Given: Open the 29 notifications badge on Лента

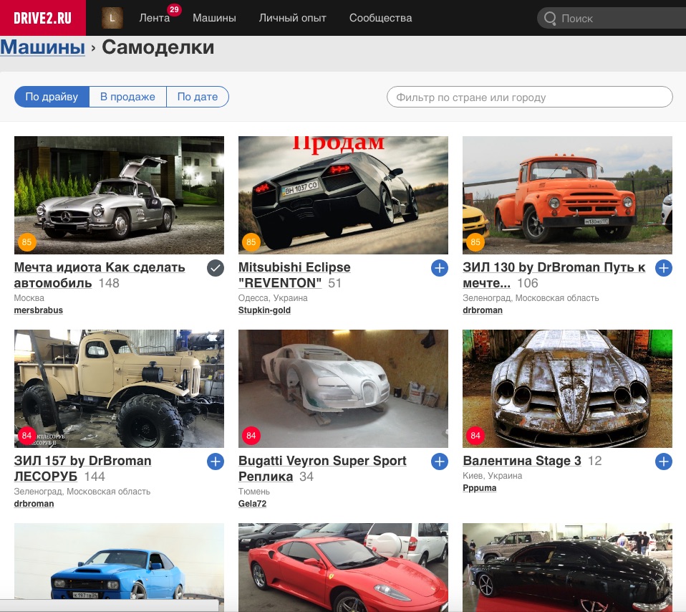Looking at the screenshot, I should click(174, 9).
